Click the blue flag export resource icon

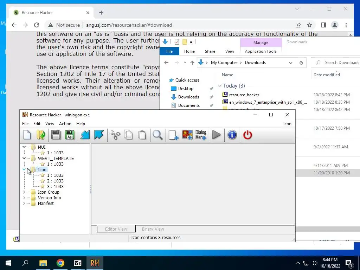[x=99, y=135]
